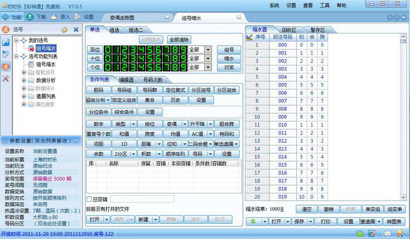Screen dimensions: 410x239
Task: Click the 全部清除 button
Action: coord(179,40)
